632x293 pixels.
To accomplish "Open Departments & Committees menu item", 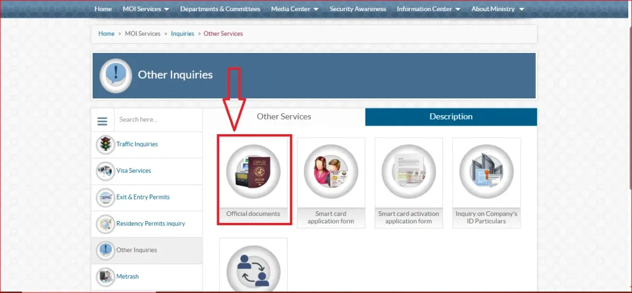I will click(220, 9).
